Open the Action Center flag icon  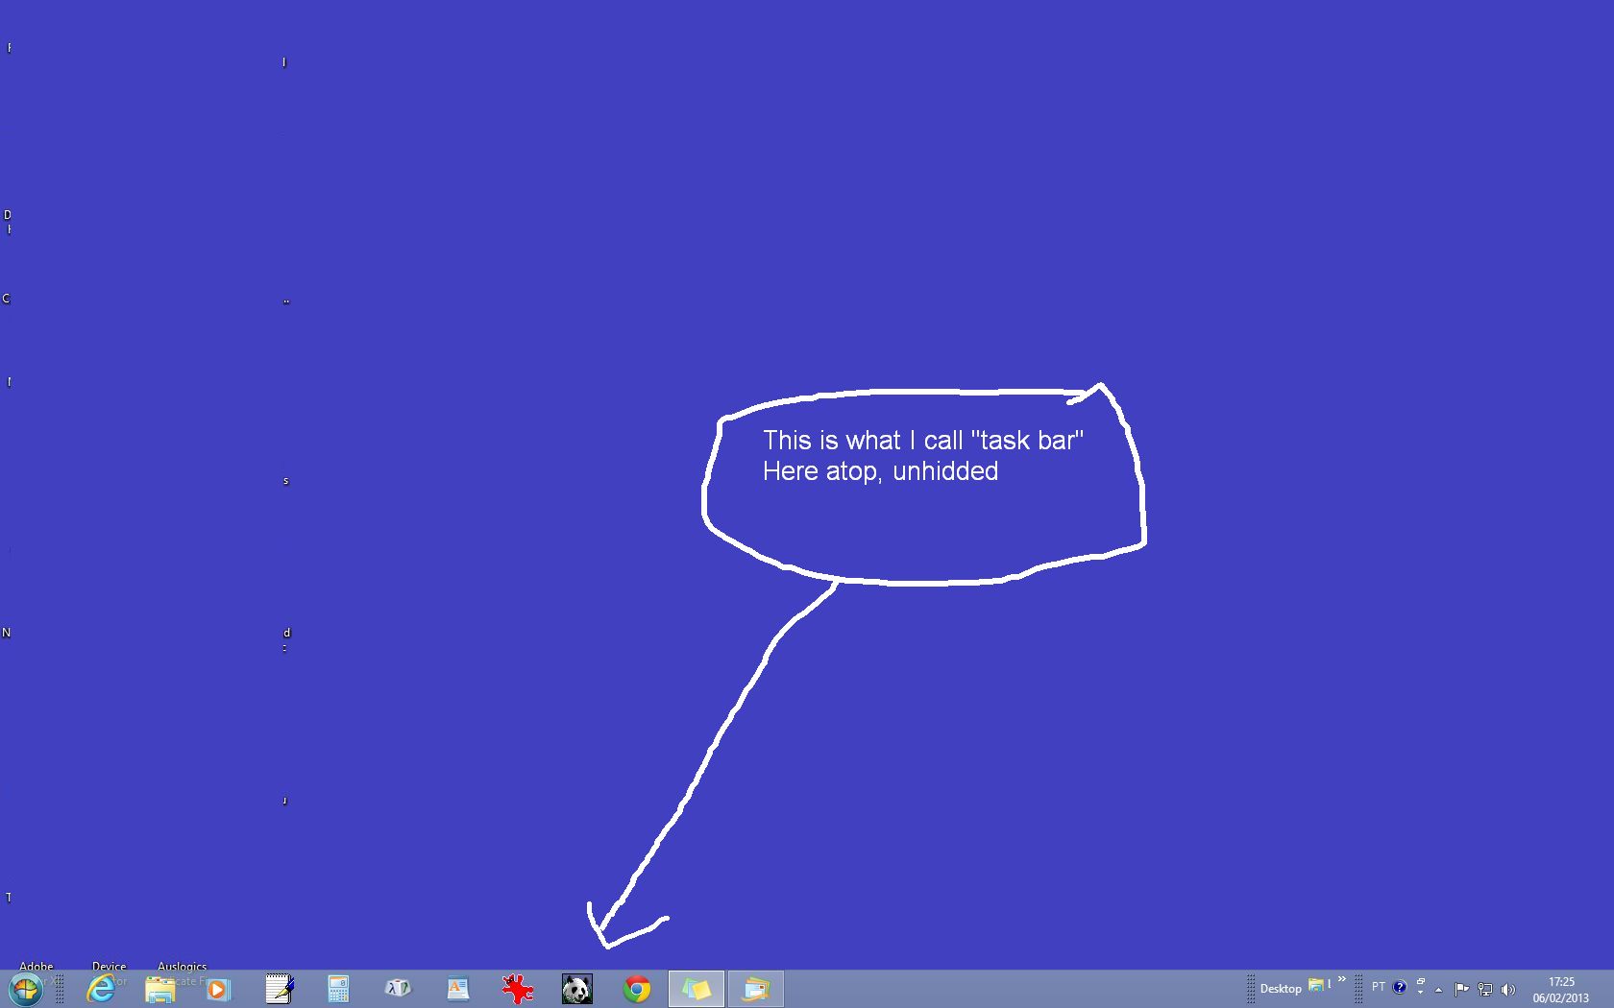point(1461,989)
